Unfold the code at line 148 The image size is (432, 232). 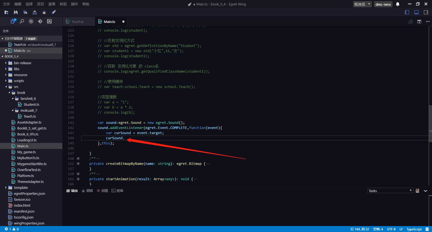[x=78, y=158]
